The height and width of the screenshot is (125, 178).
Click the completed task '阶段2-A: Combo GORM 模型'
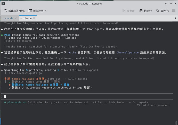(36, 82)
